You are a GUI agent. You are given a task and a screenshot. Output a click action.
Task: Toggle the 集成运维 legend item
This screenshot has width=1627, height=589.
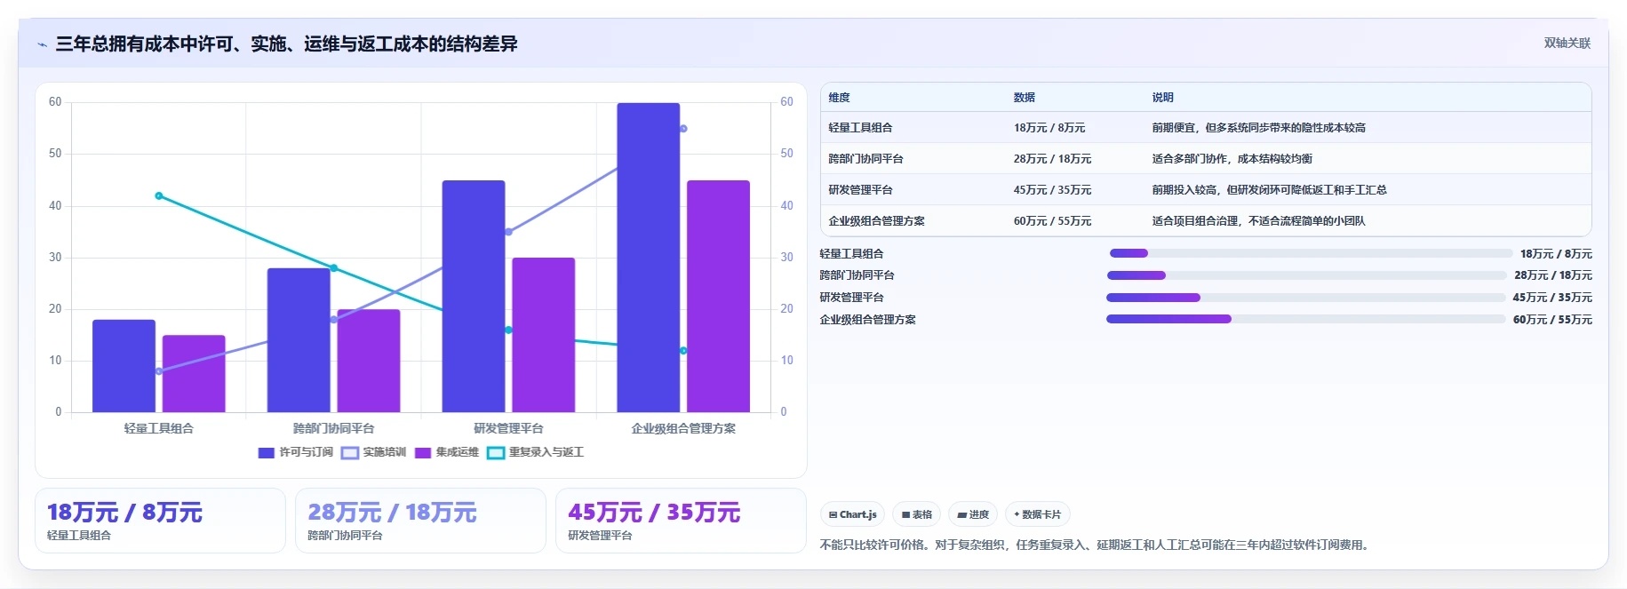(x=447, y=452)
